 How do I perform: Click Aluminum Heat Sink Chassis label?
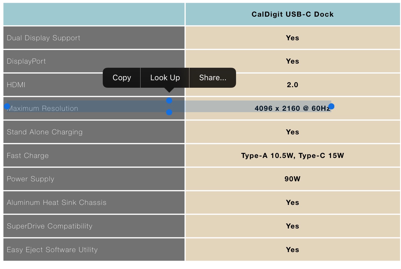57,203
